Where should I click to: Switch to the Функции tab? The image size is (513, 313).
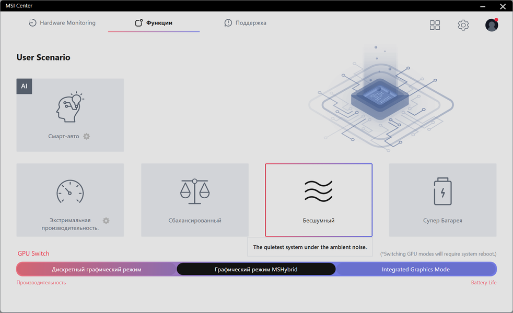point(154,23)
